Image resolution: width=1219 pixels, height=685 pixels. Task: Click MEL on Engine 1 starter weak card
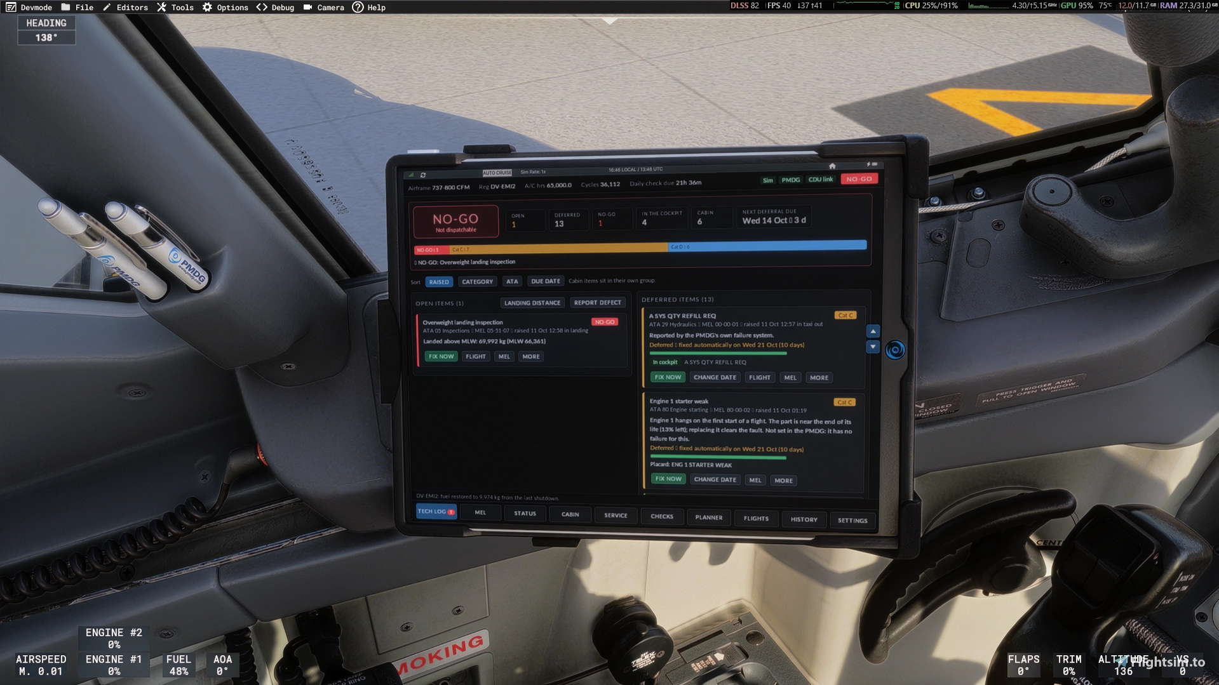click(x=755, y=481)
